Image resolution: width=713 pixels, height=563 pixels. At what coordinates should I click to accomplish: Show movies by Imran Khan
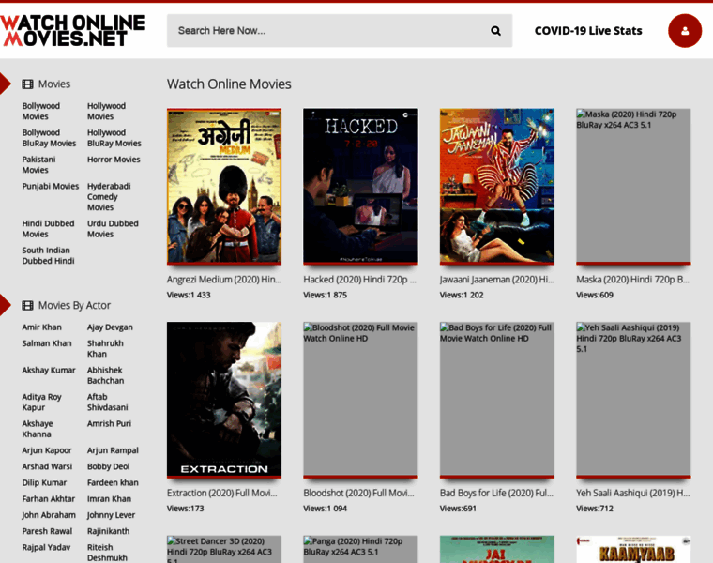pos(109,499)
